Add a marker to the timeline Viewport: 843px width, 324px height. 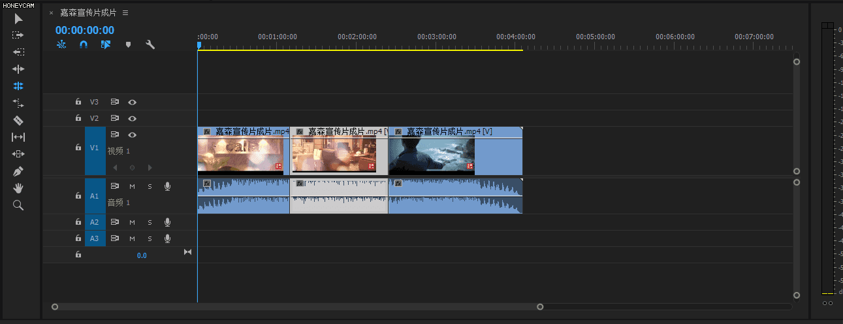pyautogui.click(x=128, y=44)
